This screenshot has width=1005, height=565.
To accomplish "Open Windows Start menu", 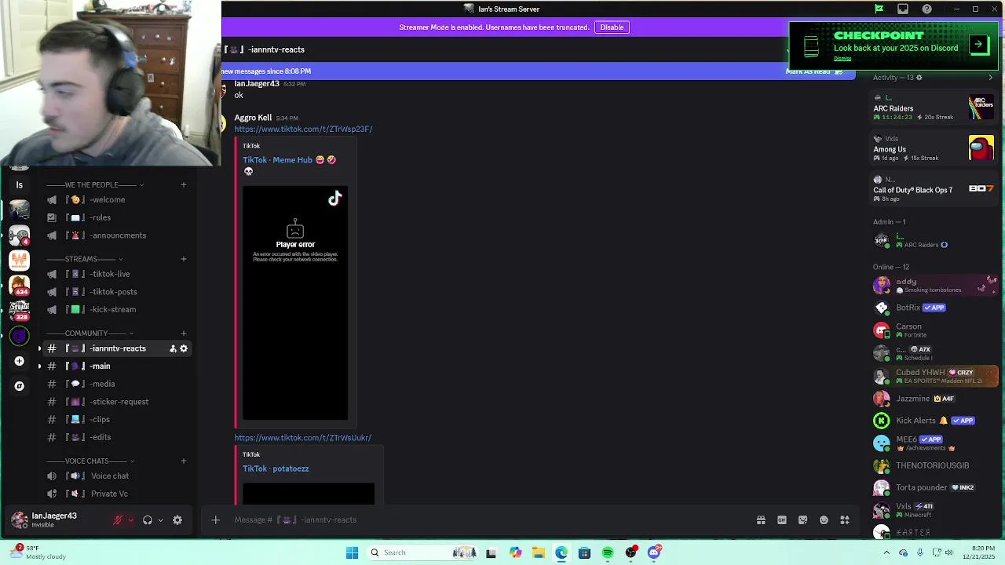I will (x=352, y=552).
